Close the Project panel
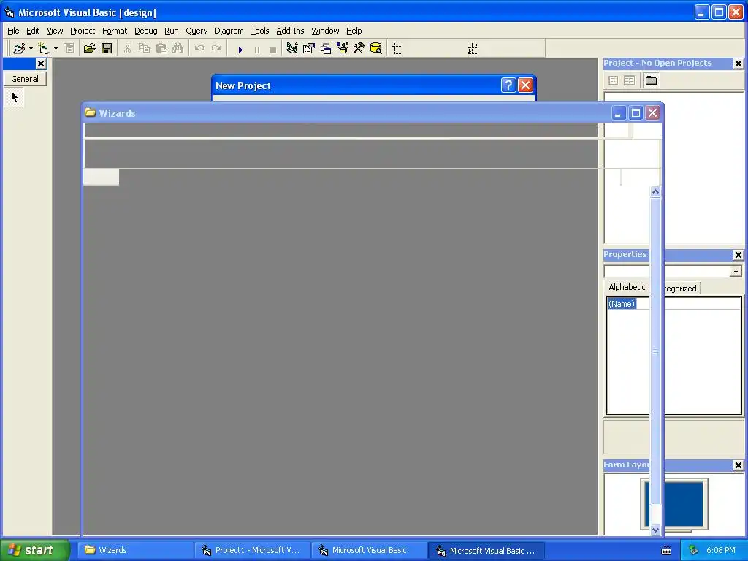Screen dimensions: 748x561 738,64
